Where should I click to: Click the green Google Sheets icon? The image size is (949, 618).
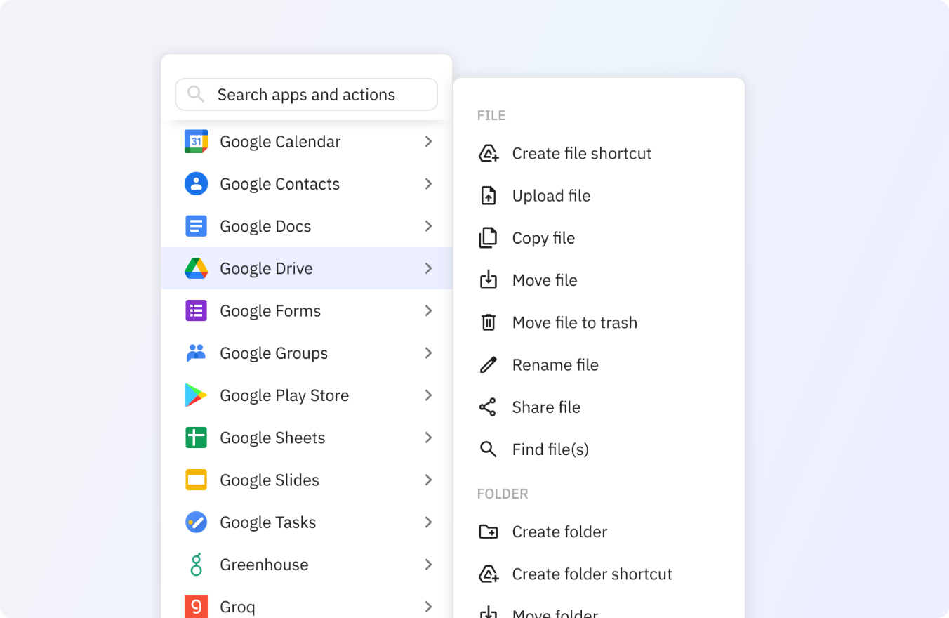click(196, 438)
